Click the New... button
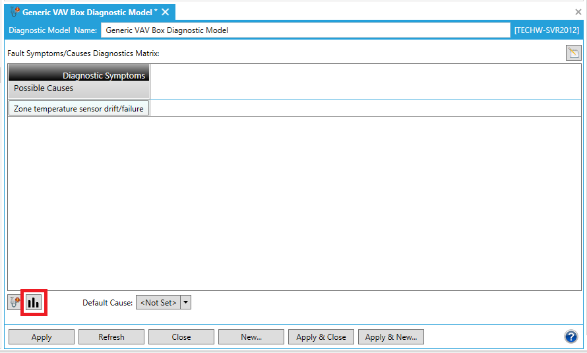Image resolution: width=587 pixels, height=353 pixels. [251, 337]
